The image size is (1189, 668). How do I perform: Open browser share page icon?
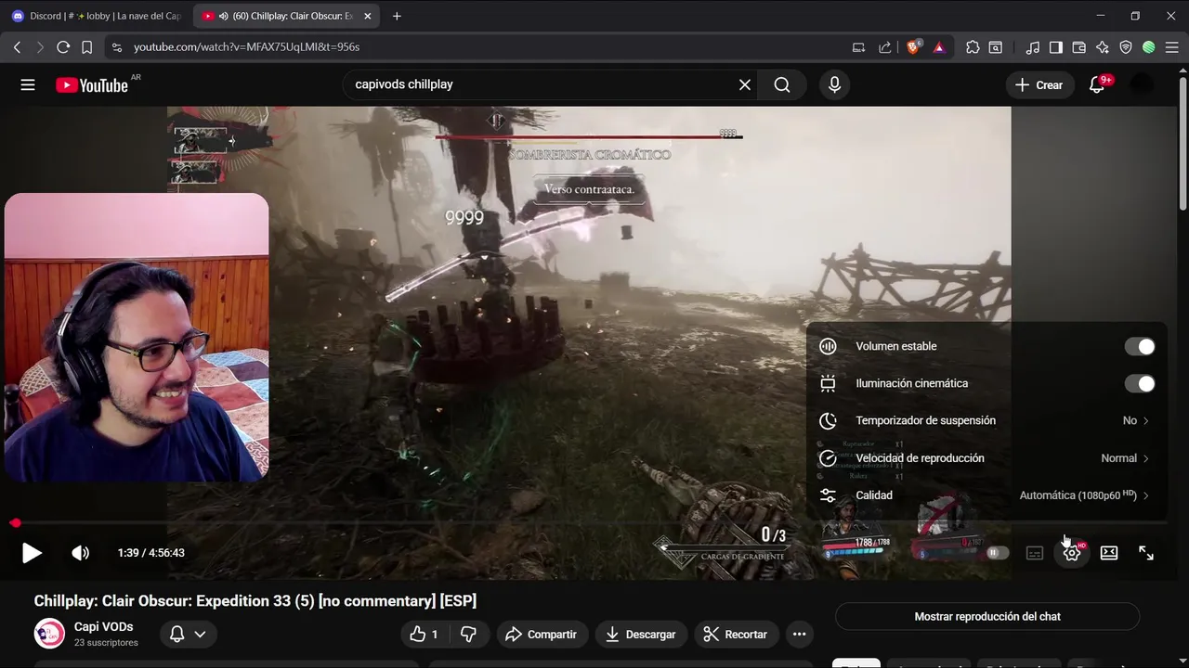coord(884,46)
